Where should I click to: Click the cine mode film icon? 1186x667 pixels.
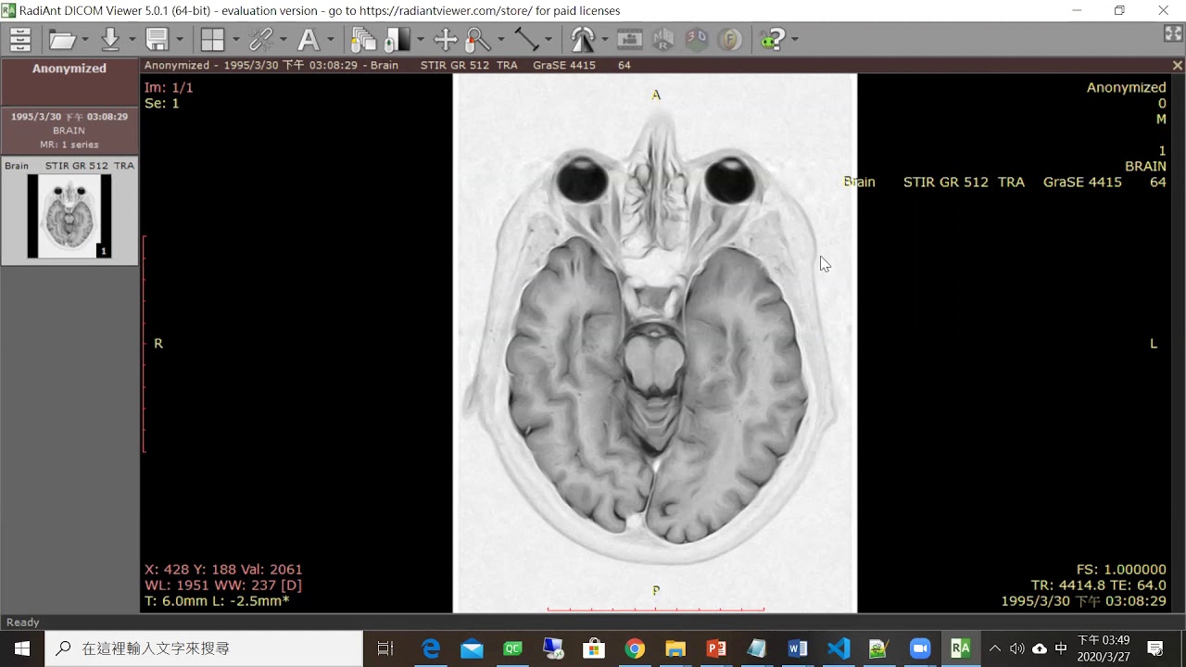(x=629, y=40)
